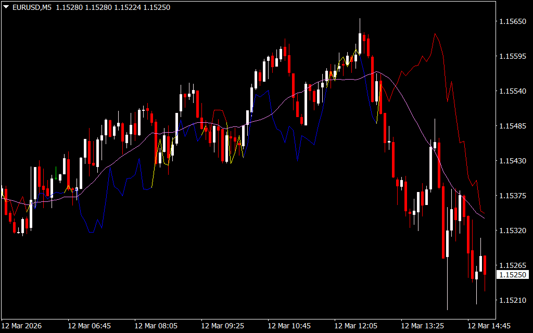Click the 1.15210 price axis label
This screenshot has height=333, width=533.
(513, 300)
